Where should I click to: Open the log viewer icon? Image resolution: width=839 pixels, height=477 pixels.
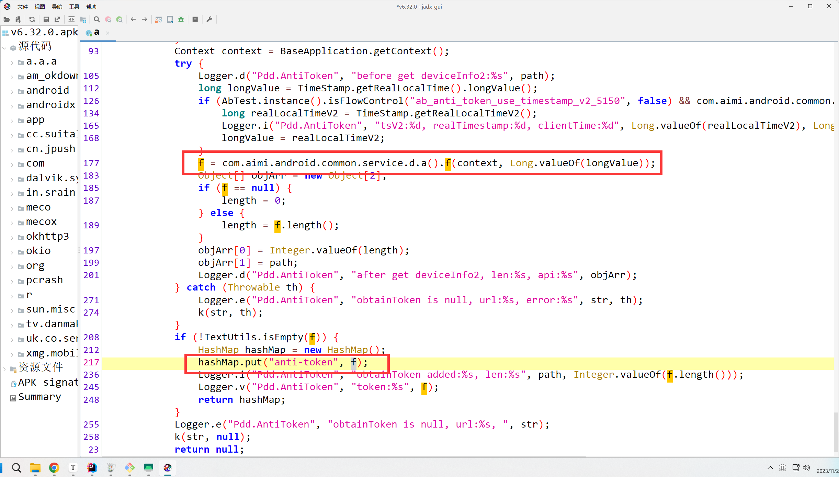(x=195, y=20)
